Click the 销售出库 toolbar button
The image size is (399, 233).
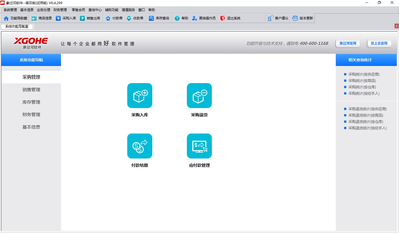pyautogui.click(x=90, y=18)
